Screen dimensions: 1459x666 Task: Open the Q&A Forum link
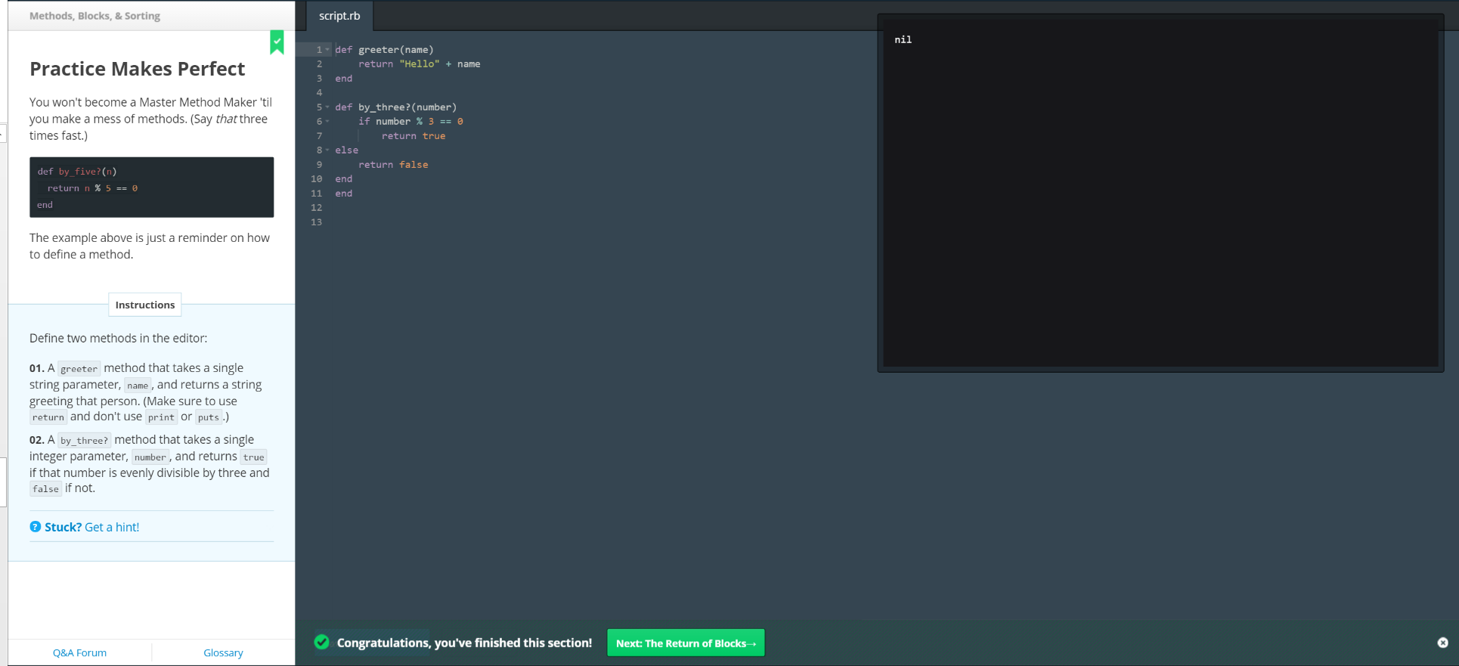79,652
